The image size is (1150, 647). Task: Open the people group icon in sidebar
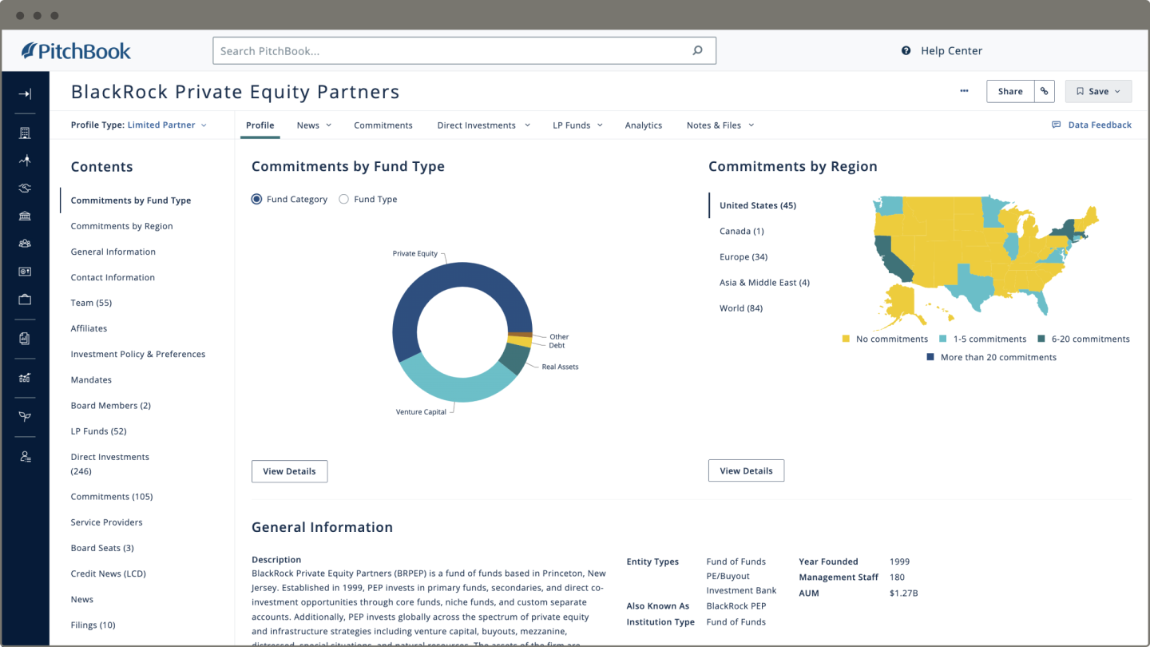pos(25,244)
